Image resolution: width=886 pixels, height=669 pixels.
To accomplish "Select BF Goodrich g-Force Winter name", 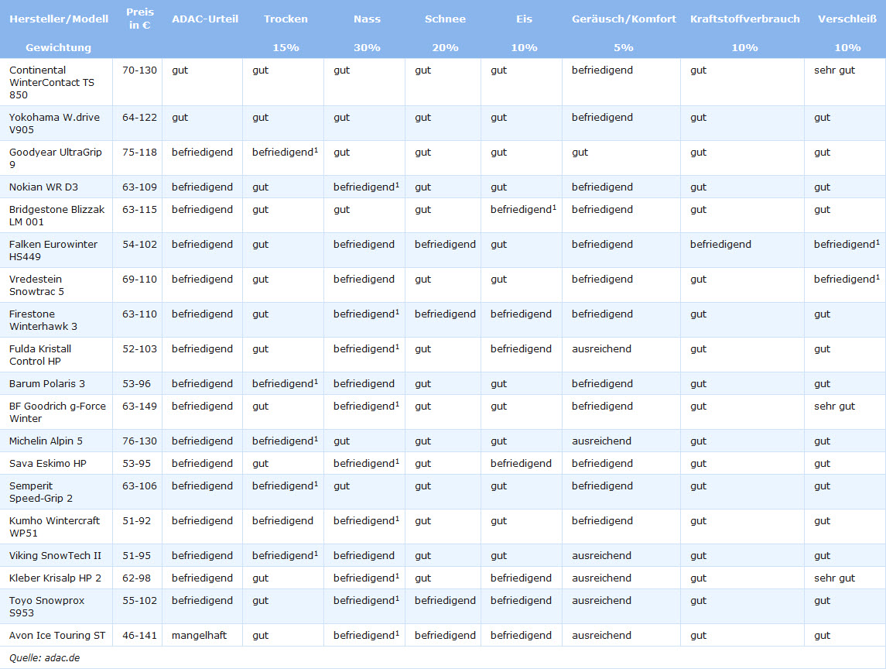I will [x=57, y=412].
